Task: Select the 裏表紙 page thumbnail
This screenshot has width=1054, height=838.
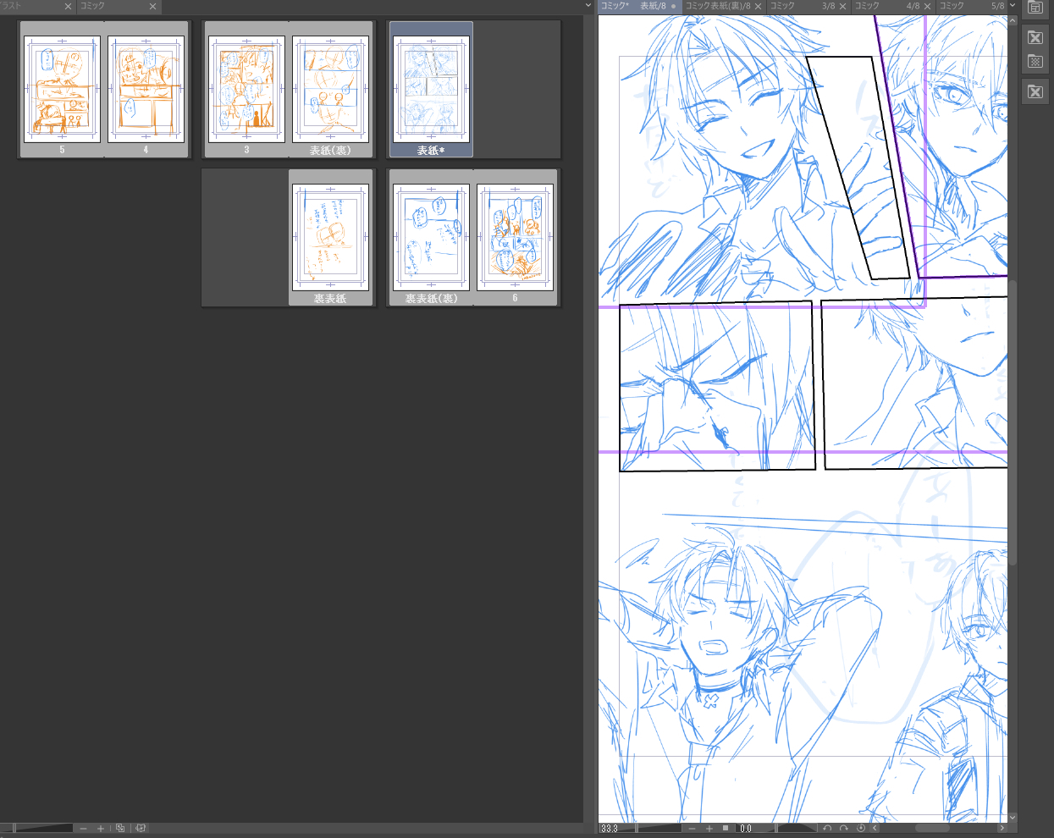Action: pyautogui.click(x=330, y=239)
